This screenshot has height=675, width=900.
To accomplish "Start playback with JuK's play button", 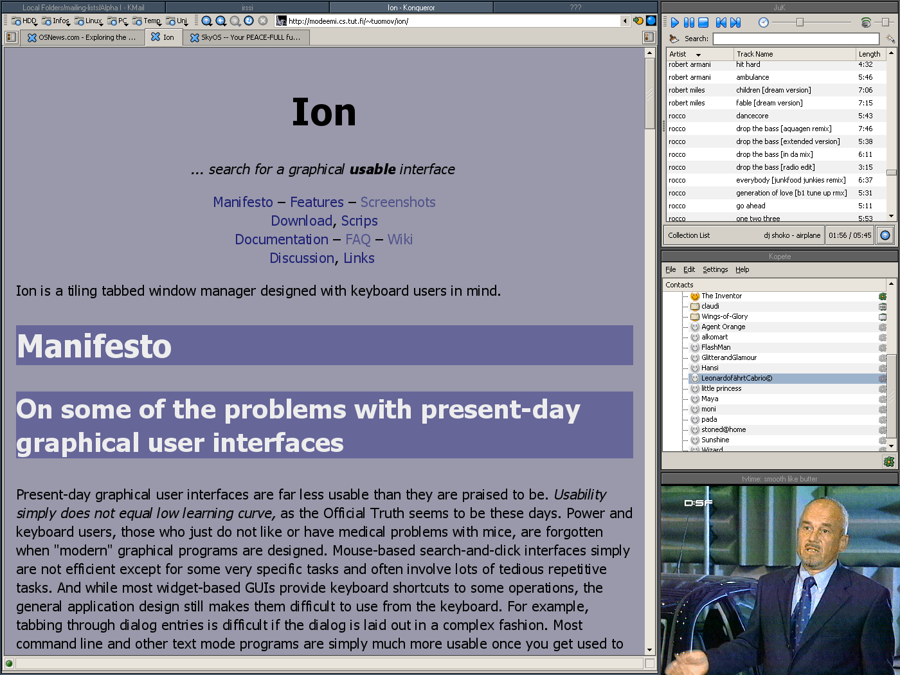I will [x=674, y=22].
